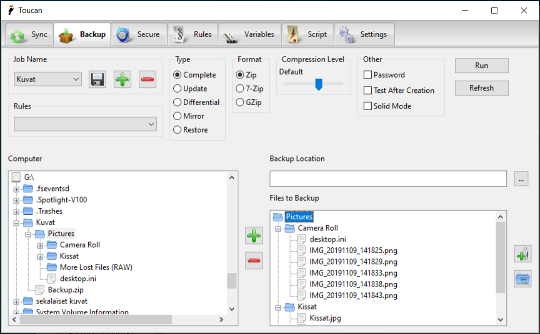Switch to the Sync tab
The image size is (540, 334).
pos(30,34)
